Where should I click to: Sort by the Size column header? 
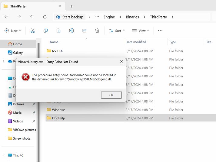208,42
